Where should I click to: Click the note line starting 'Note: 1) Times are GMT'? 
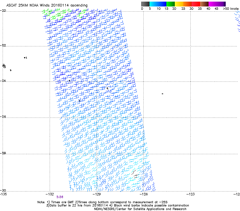[102, 202]
